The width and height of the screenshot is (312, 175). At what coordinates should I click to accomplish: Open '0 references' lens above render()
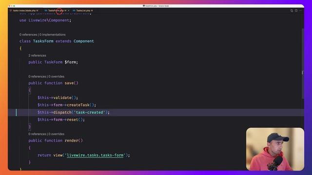click(x=37, y=134)
